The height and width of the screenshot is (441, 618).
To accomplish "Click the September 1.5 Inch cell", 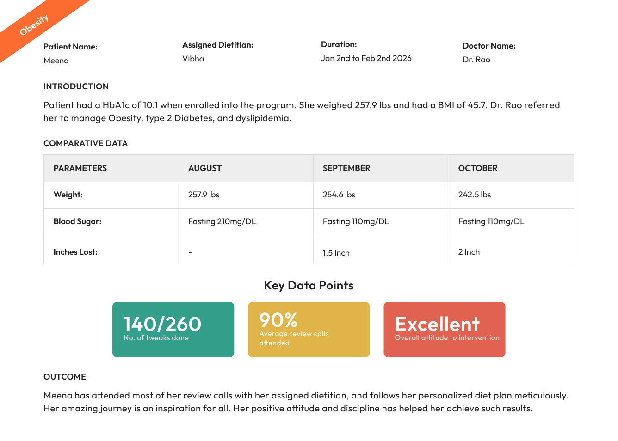I will tap(381, 250).
